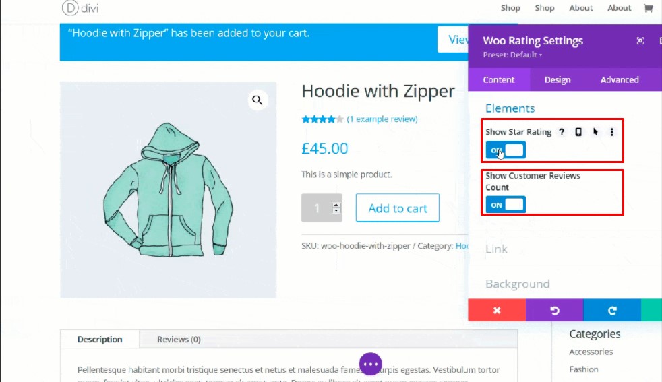
Task: Switch to the Design tab
Action: pyautogui.click(x=558, y=79)
